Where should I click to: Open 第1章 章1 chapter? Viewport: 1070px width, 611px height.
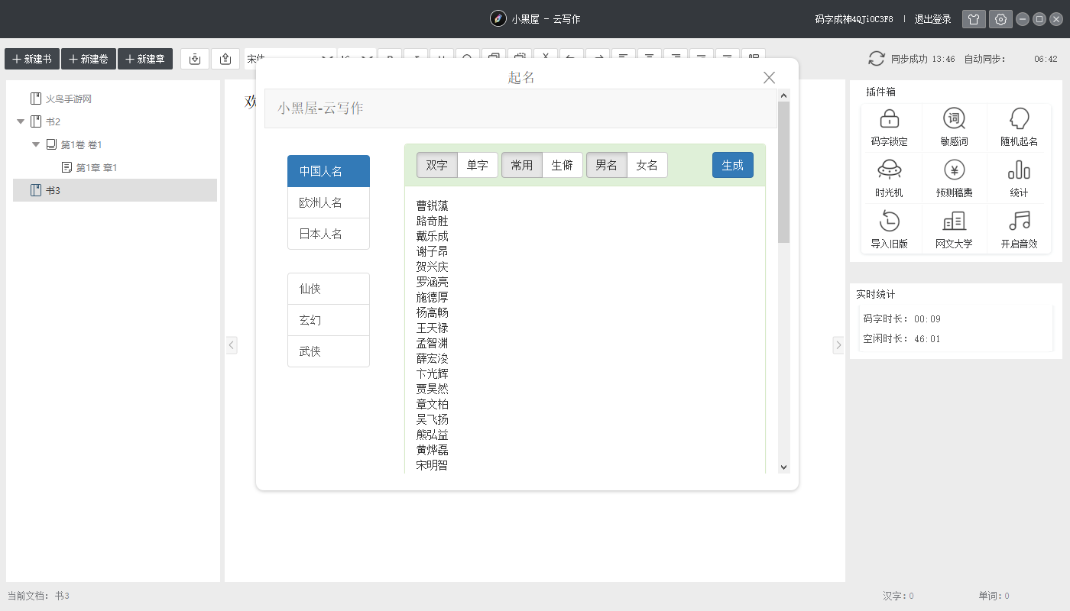click(96, 167)
